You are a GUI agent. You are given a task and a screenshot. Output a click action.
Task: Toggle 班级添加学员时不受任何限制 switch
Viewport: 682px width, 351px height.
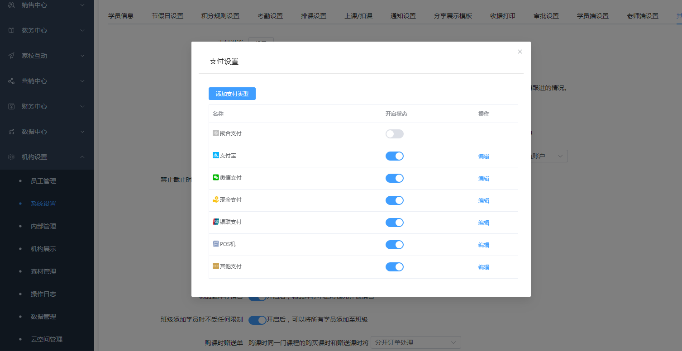pos(258,320)
